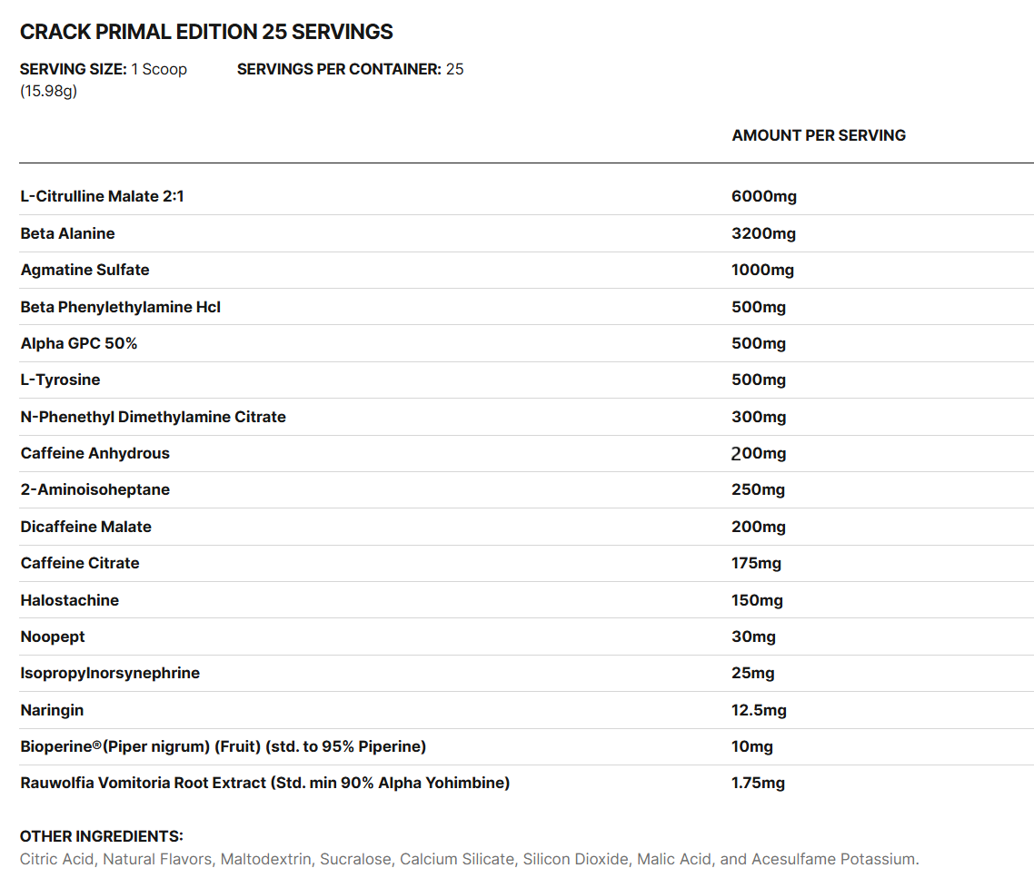The height and width of the screenshot is (888, 1034).
Task: Click the Amount Per Serving column header
Action: coord(819,135)
